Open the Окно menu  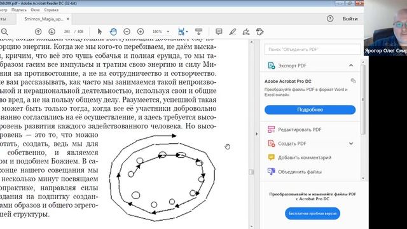click(35, 10)
